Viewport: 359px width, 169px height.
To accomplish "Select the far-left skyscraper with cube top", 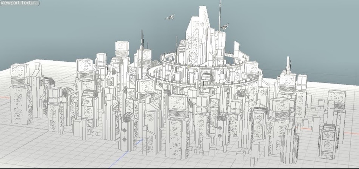I will (21, 94).
